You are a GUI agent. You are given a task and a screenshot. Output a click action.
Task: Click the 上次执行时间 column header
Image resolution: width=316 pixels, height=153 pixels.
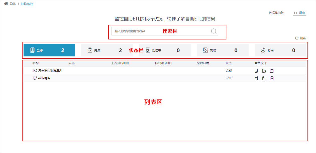point(120,63)
